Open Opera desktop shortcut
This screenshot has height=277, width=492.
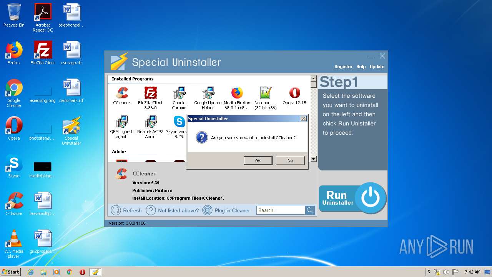[x=14, y=128]
